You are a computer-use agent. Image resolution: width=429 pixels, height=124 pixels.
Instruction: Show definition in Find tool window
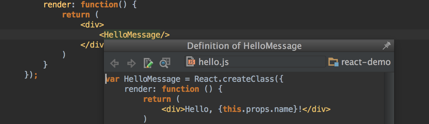click(165, 63)
